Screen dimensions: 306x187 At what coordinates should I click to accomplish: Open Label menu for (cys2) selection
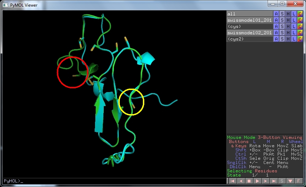294,39
